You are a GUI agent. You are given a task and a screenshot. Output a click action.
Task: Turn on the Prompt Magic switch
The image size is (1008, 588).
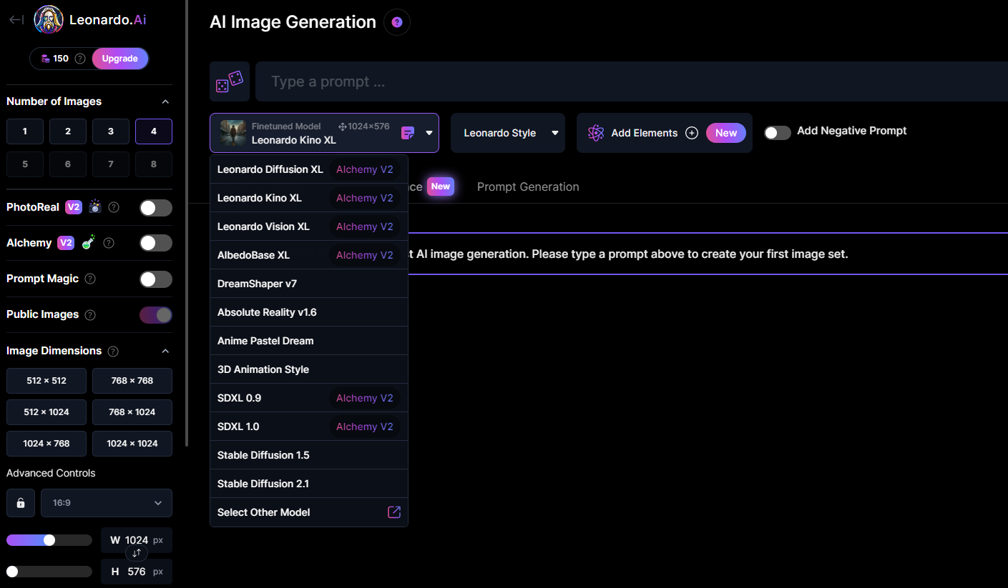[x=155, y=279]
